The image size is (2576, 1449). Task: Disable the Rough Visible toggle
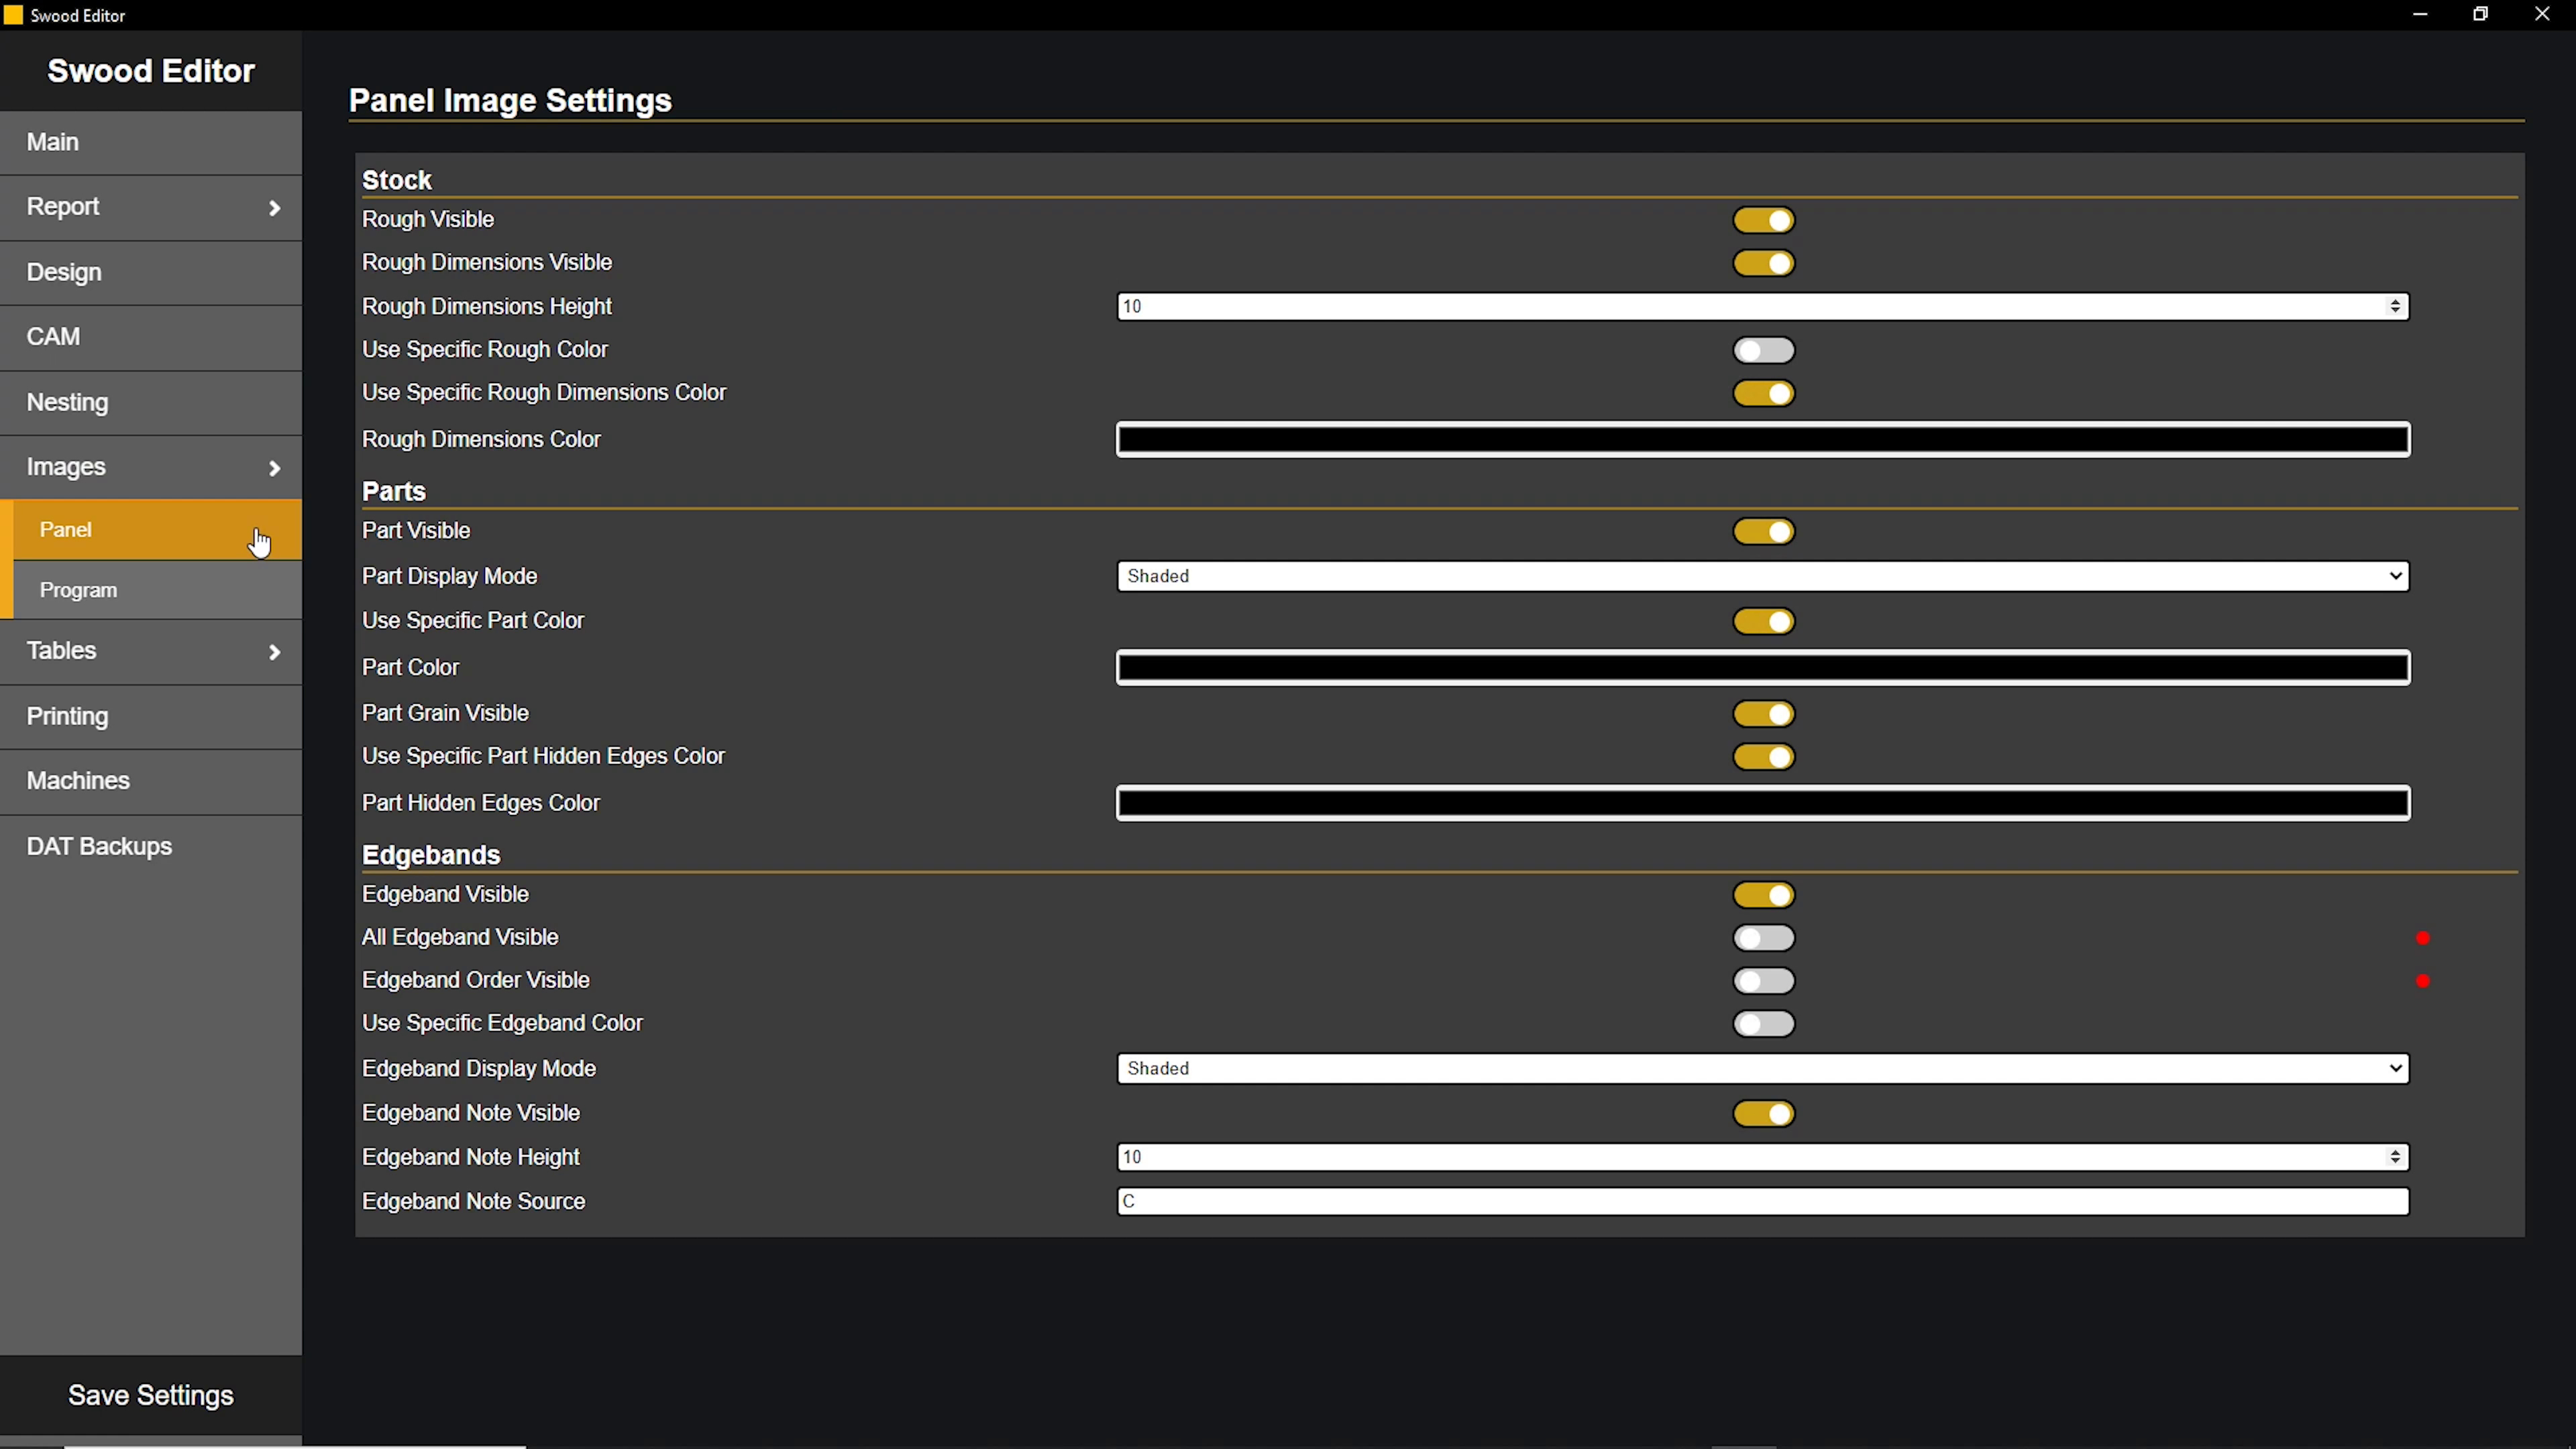tap(1763, 220)
